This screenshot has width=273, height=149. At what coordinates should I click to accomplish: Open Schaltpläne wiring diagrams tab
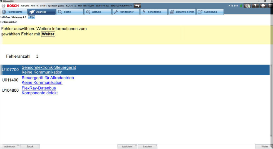(x=154, y=12)
